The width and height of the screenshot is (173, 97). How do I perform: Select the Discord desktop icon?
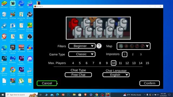[x=30, y=60]
